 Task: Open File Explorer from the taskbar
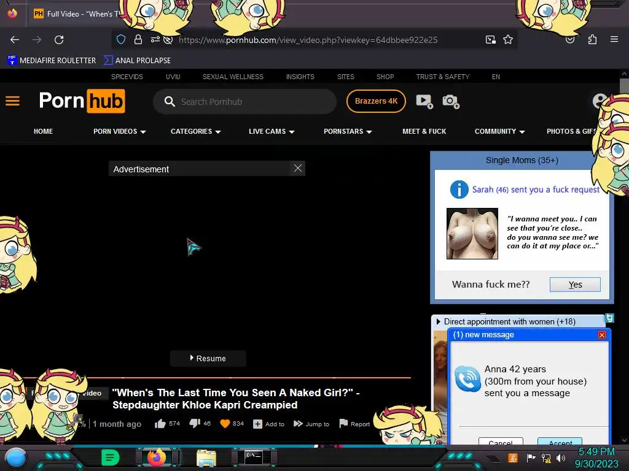pyautogui.click(x=206, y=458)
